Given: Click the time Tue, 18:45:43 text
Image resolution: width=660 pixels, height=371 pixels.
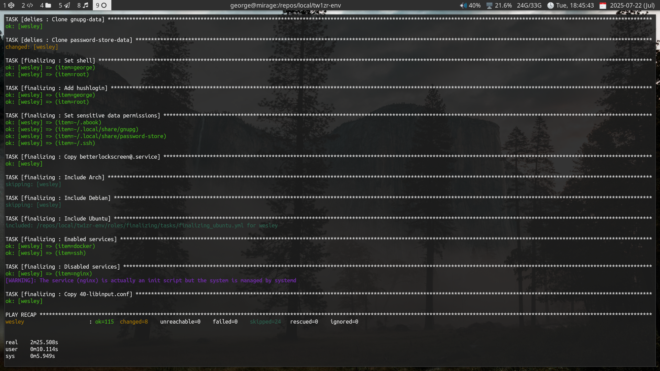Looking at the screenshot, I should (575, 5).
